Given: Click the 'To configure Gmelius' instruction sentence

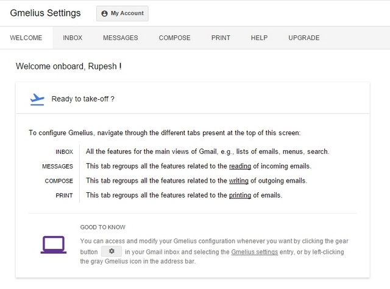Looking at the screenshot, I should click(x=165, y=133).
